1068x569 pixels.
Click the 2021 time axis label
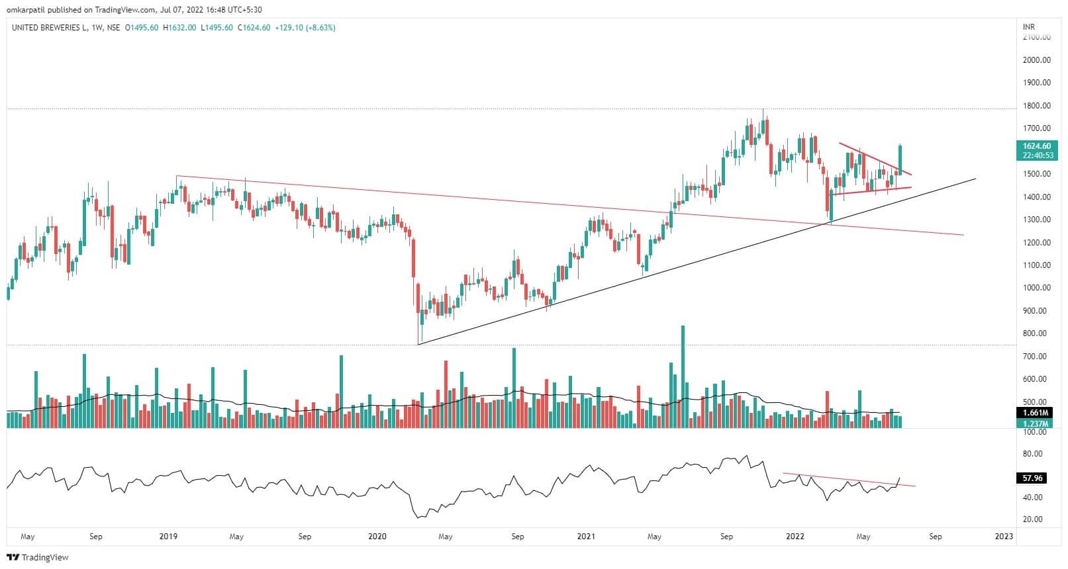(586, 537)
